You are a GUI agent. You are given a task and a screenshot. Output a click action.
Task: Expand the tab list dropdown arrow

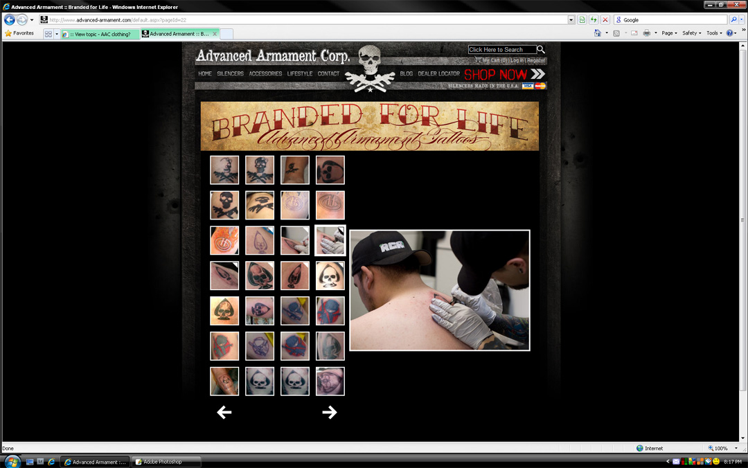point(56,34)
